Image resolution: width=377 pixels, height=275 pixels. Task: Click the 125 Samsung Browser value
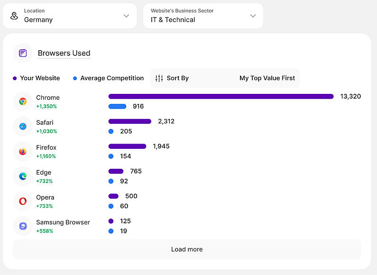[x=125, y=221]
